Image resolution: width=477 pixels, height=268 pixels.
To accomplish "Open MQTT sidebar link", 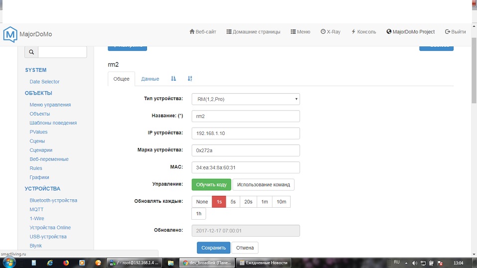I will pyautogui.click(x=36, y=210).
